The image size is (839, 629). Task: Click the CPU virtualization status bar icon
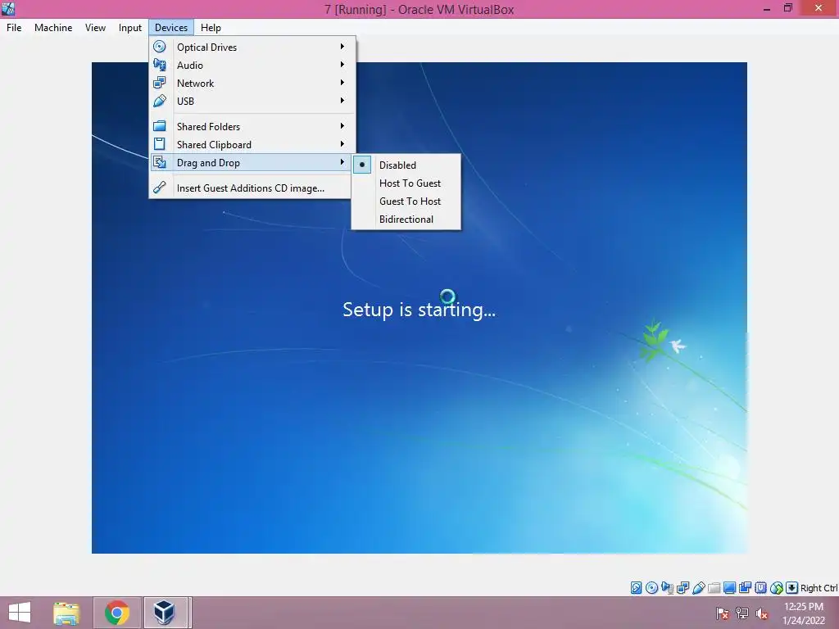pyautogui.click(x=760, y=588)
